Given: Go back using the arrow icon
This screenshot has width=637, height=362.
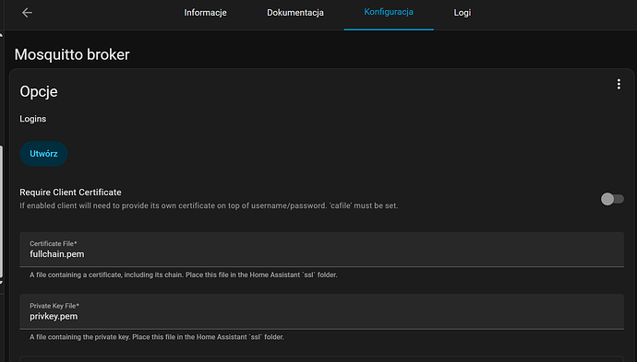Looking at the screenshot, I should click(27, 13).
